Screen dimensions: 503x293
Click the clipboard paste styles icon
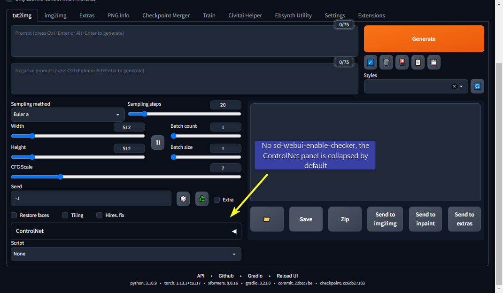tap(418, 62)
